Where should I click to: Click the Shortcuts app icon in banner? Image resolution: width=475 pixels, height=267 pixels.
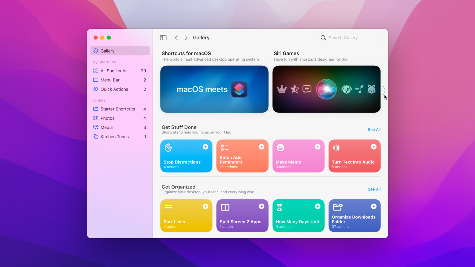point(239,89)
